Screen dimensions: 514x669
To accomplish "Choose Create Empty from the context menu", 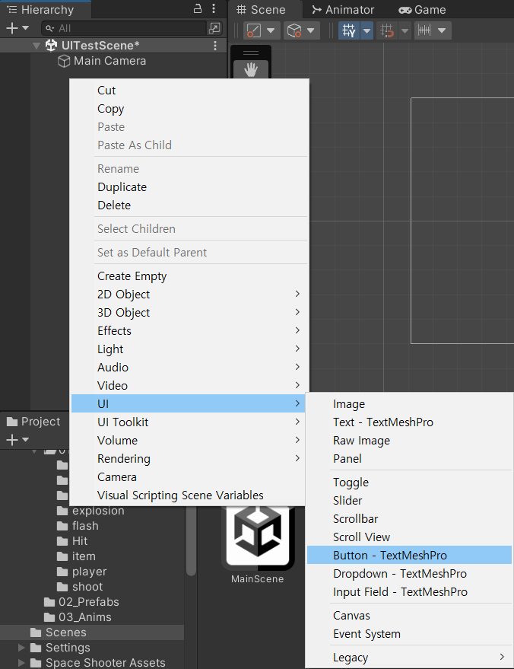I will pos(189,276).
